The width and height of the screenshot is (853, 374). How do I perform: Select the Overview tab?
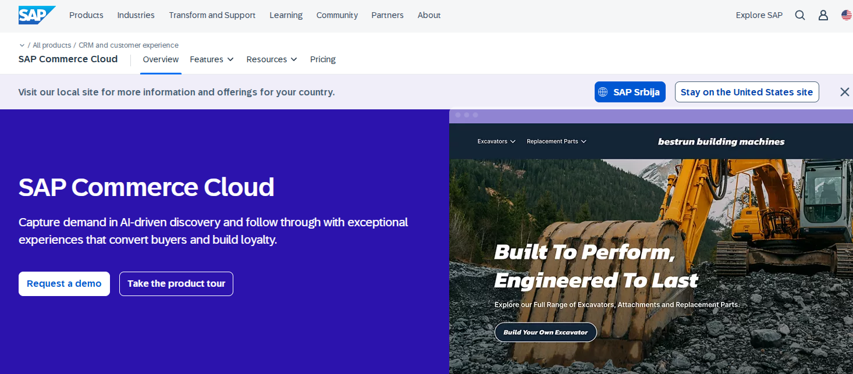(161, 59)
